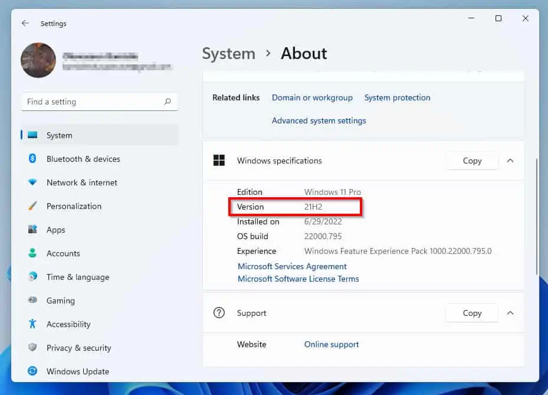This screenshot has height=395, width=548.
Task: Click the Related links label
Action: coord(236,97)
